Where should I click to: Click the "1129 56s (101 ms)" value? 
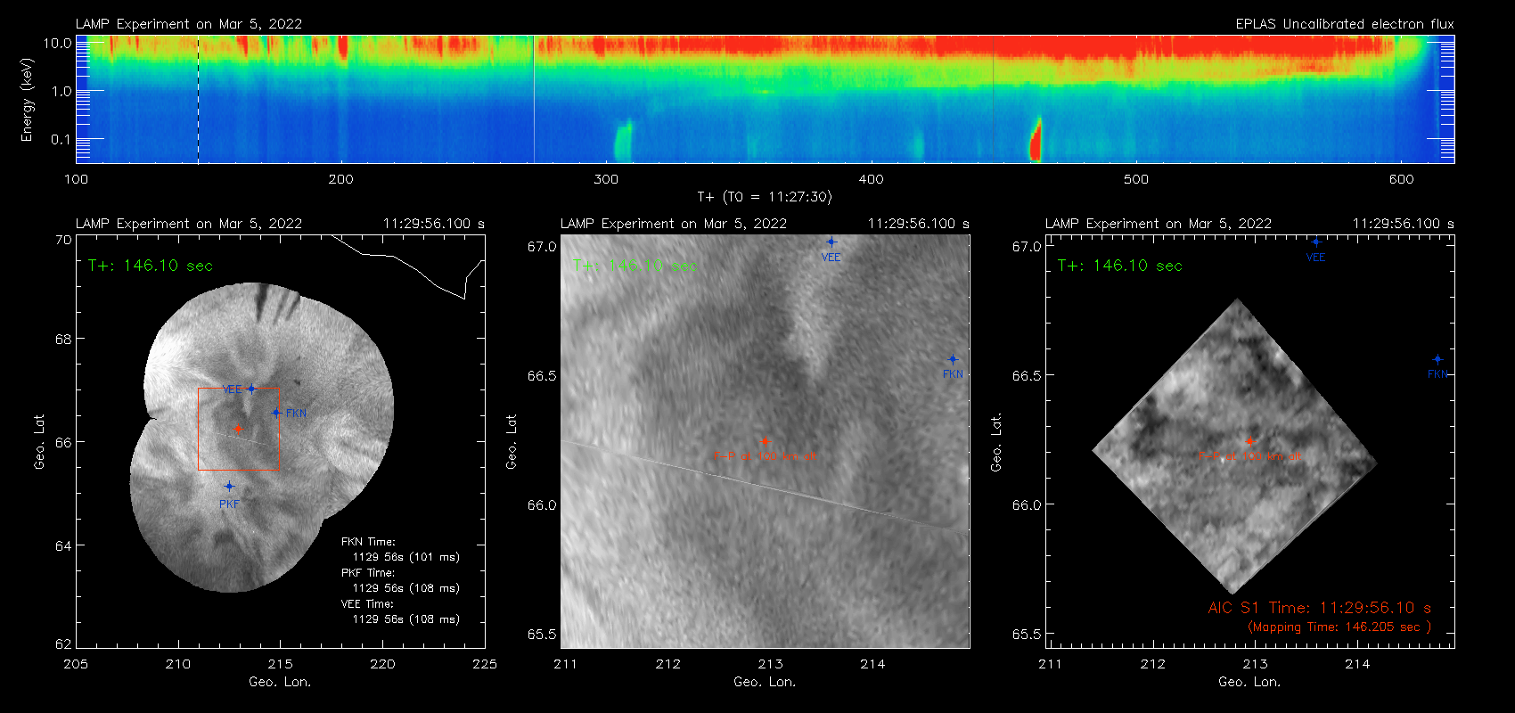(x=406, y=557)
